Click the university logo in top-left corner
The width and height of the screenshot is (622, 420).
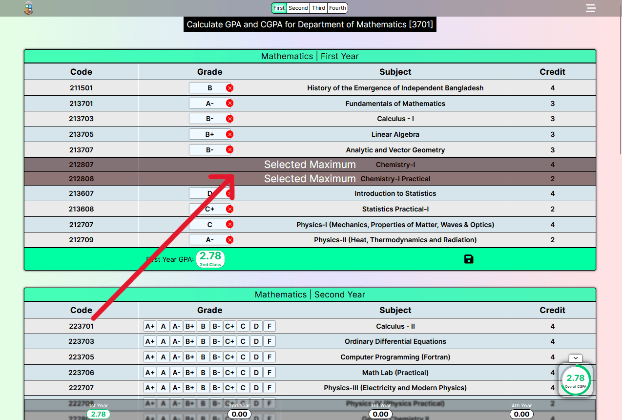(29, 8)
